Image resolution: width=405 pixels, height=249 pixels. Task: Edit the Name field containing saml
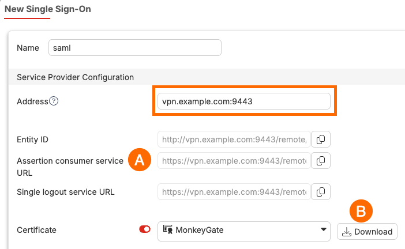[x=135, y=47]
